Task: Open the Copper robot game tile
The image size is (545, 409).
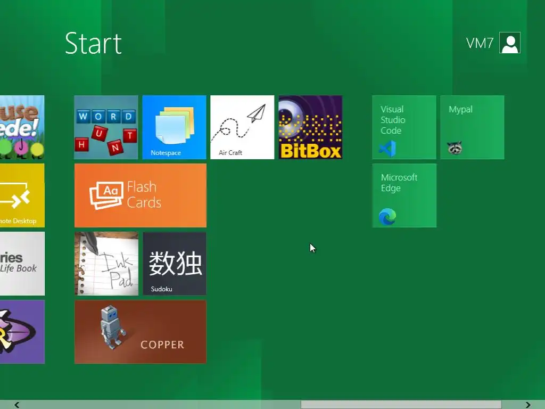Action: pyautogui.click(x=141, y=332)
